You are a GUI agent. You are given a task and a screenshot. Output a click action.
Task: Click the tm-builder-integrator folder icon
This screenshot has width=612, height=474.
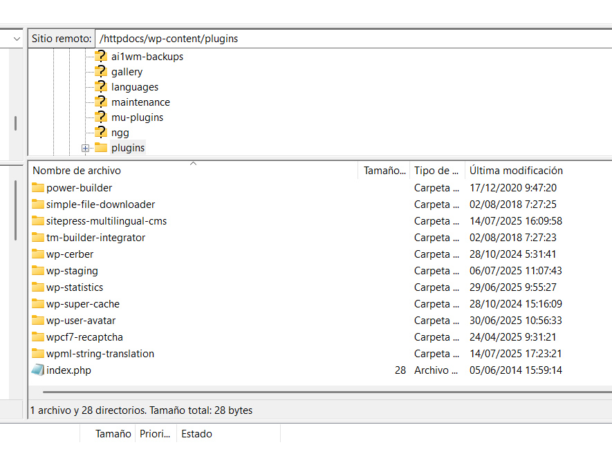pos(38,237)
